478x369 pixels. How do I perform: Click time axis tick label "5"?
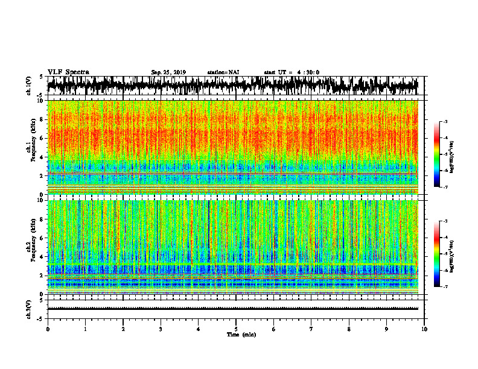(x=236, y=329)
